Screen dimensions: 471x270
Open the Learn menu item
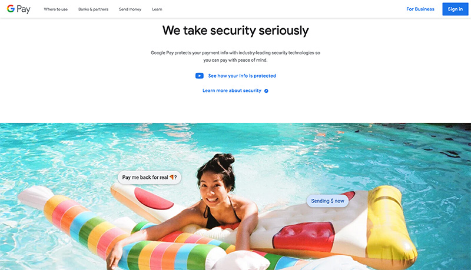(157, 9)
